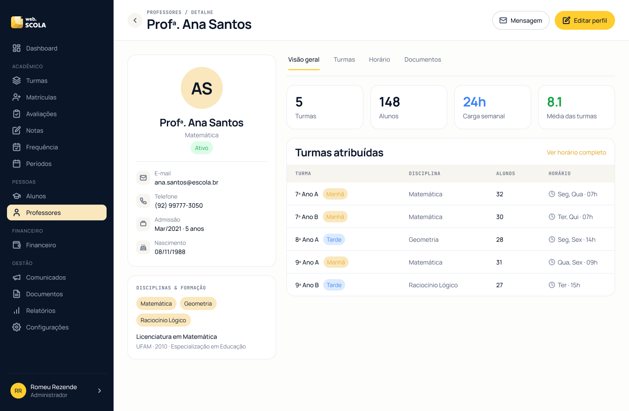Image resolution: width=629 pixels, height=411 pixels.
Task: Go back using the arrow button
Action: [135, 20]
